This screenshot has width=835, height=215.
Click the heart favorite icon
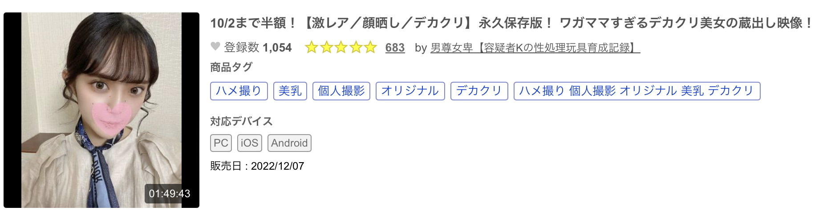[215, 47]
